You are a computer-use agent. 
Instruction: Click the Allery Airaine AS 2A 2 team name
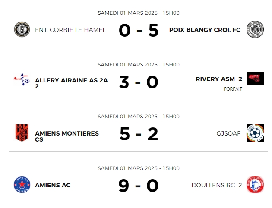tap(72, 83)
